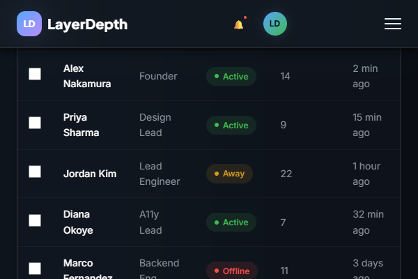Click the LayerDepth brand name
The image size is (418, 279).
87,24
